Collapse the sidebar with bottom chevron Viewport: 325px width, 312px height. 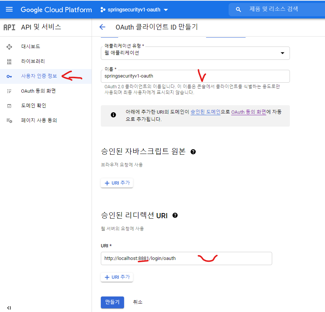click(x=9, y=308)
